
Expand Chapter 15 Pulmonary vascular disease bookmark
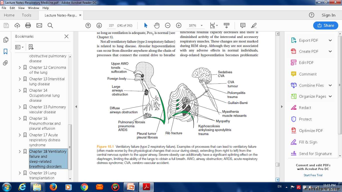point(20,107)
